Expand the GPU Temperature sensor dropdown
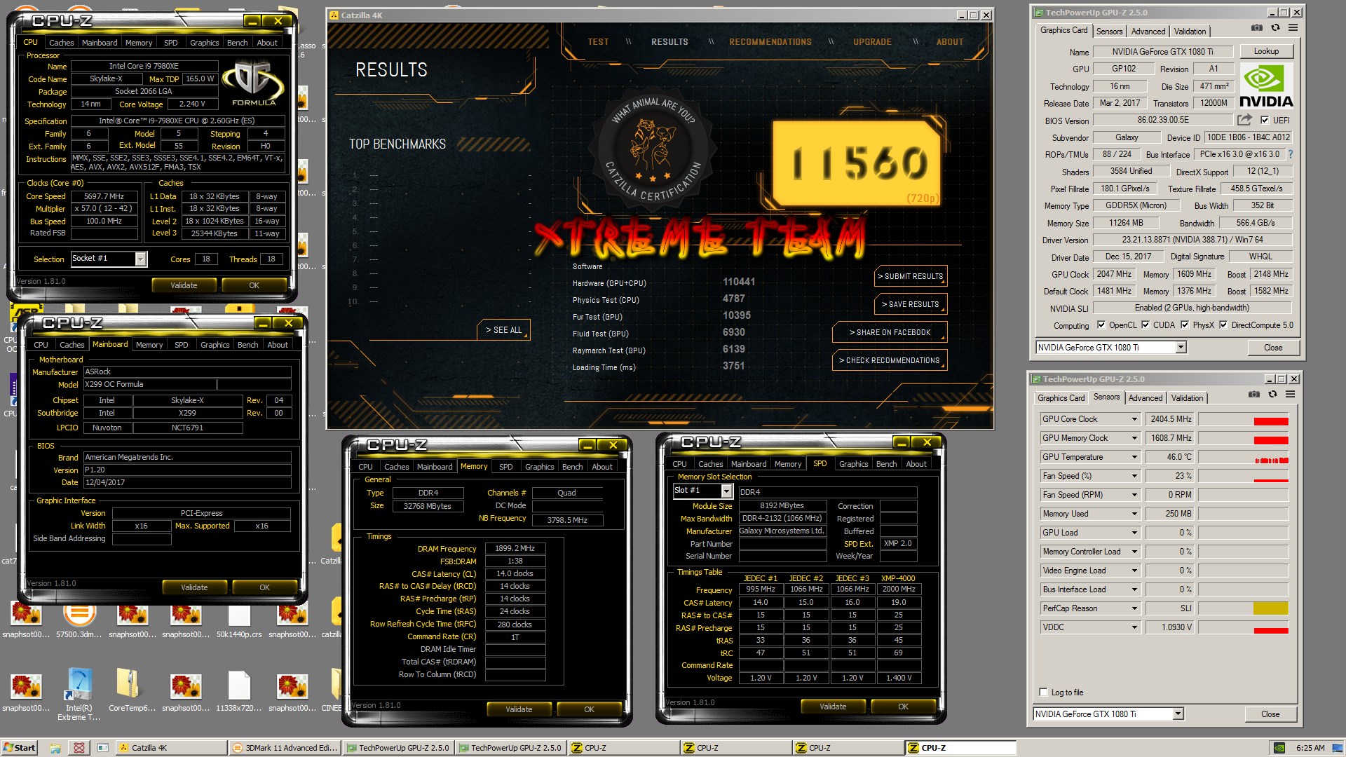This screenshot has width=1346, height=757. click(1134, 457)
